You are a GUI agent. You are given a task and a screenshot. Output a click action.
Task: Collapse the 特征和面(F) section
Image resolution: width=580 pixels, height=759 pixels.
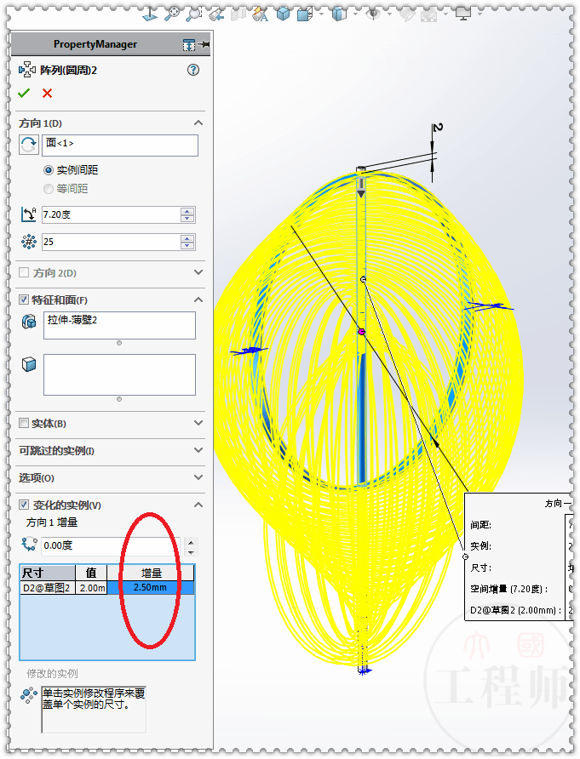point(198,300)
